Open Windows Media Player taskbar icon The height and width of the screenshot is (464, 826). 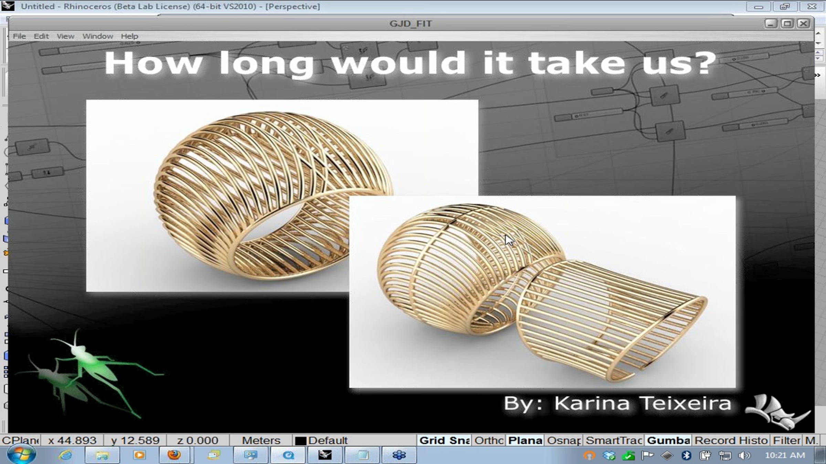tap(139, 455)
